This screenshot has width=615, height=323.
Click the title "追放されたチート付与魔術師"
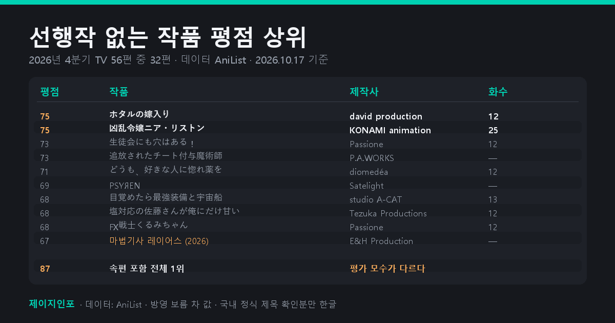[166, 155]
